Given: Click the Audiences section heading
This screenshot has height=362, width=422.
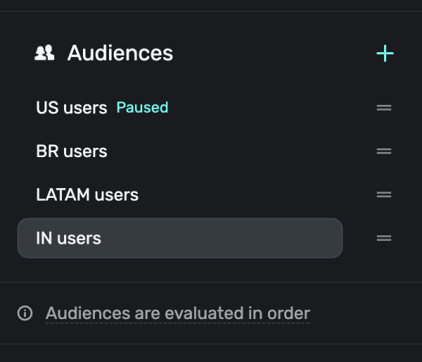Looking at the screenshot, I should 120,53.
